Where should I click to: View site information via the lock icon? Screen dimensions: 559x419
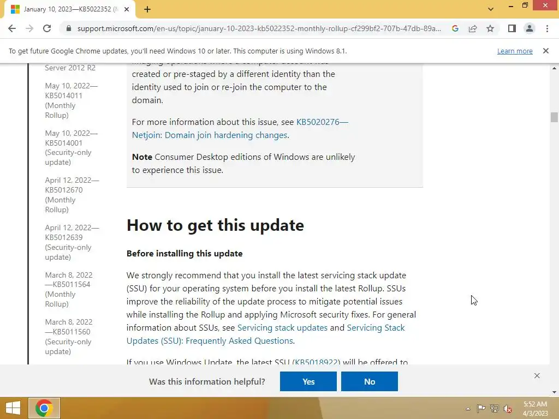[x=69, y=28]
